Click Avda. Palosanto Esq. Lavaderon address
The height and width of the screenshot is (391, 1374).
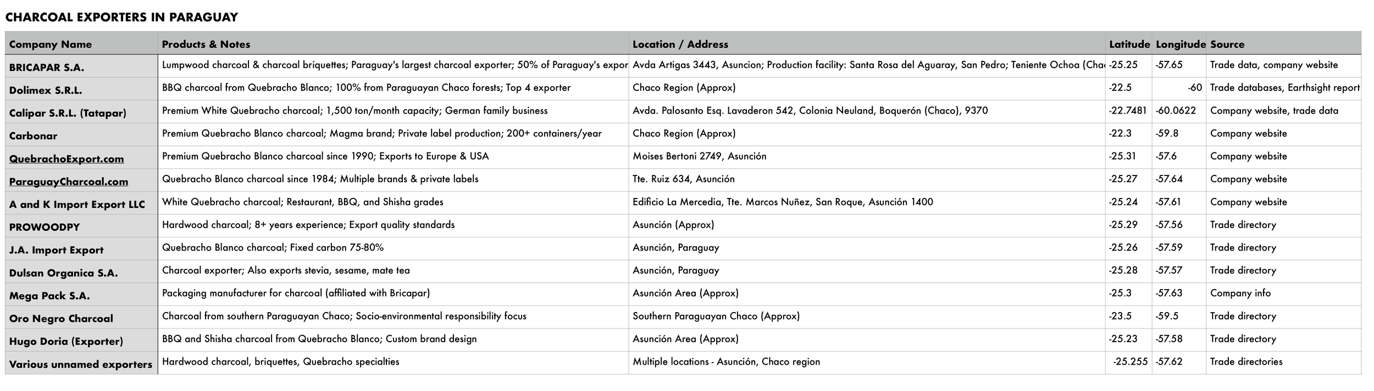(867, 111)
